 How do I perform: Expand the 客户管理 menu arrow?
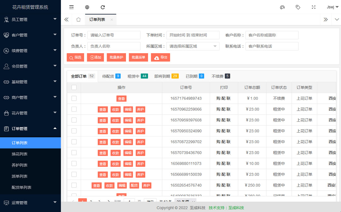coord(55,35)
